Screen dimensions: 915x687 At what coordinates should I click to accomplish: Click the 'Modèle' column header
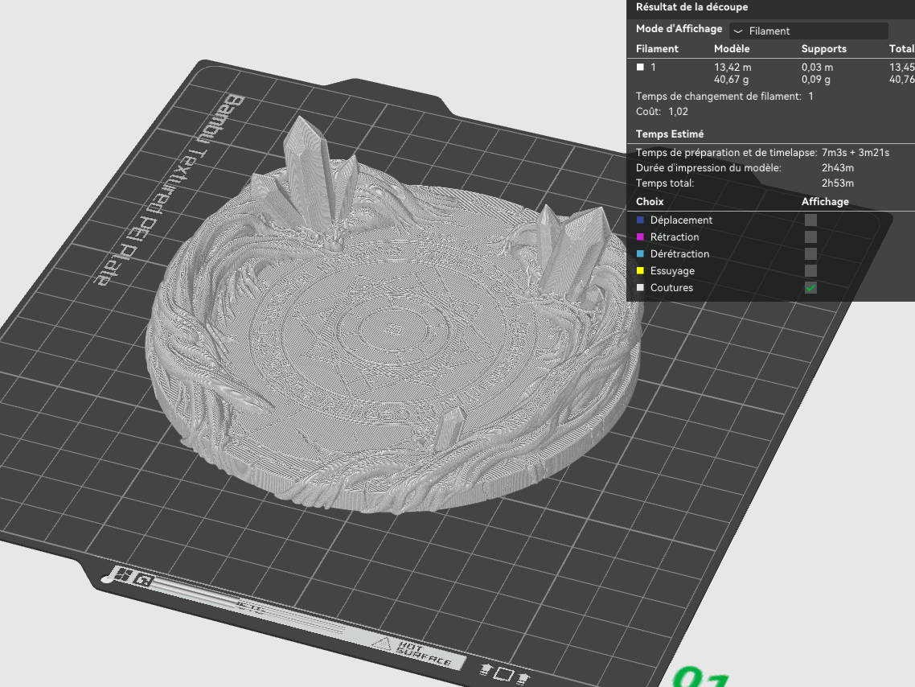(x=732, y=49)
